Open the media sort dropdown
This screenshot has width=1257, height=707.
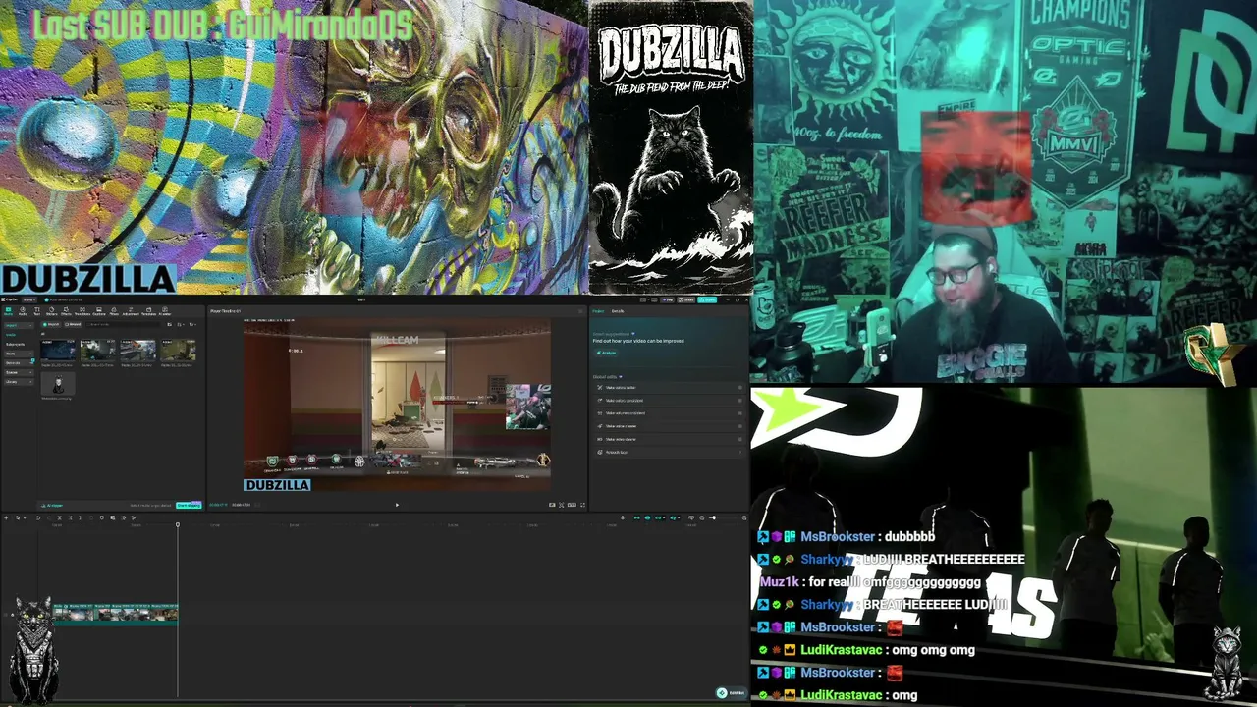tap(179, 324)
